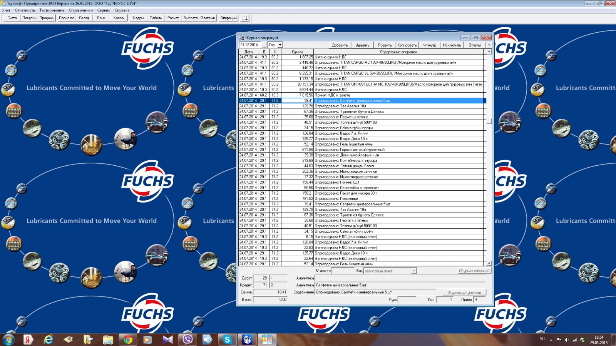The width and height of the screenshot is (616, 346).
Task: Open Google Chrome from the taskbar
Action: [128, 339]
